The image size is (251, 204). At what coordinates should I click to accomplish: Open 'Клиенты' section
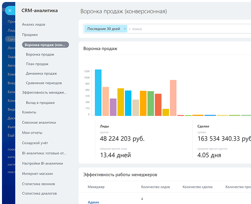(x=29, y=112)
